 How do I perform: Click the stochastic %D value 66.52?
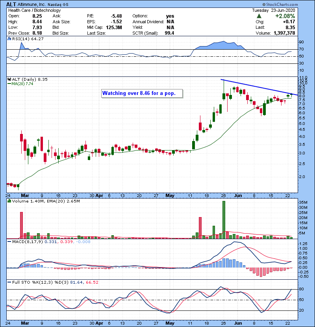[x=92, y=282]
